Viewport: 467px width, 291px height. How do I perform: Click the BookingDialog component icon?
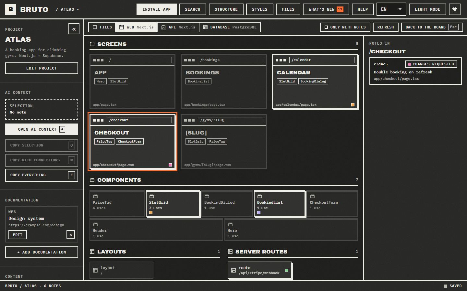pos(207,196)
